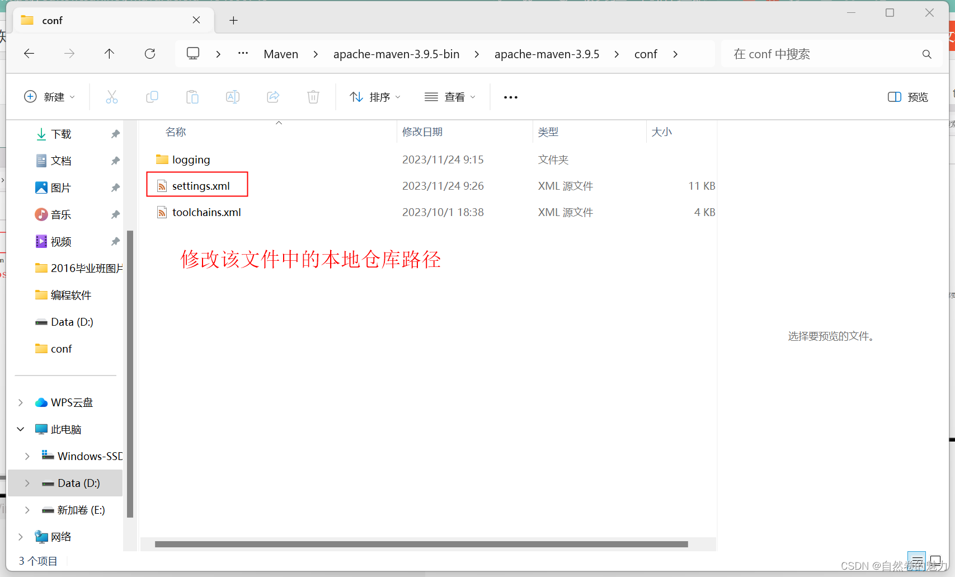This screenshot has width=955, height=577.
Task: Open the See more ellipsis menu
Action: point(511,97)
